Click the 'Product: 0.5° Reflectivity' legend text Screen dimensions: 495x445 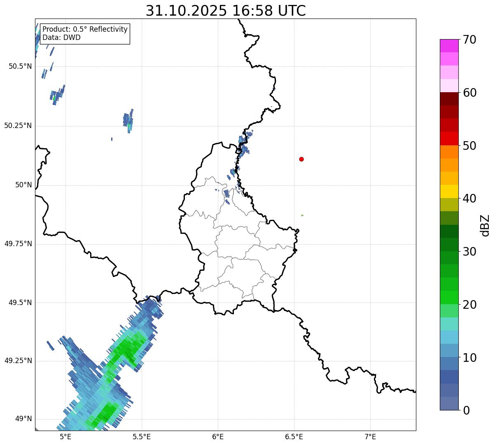coord(85,30)
